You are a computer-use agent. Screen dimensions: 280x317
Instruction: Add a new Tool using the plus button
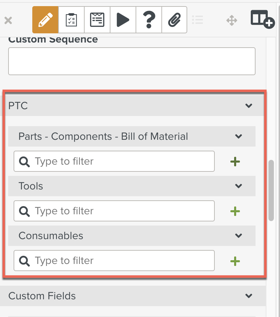pos(235,211)
